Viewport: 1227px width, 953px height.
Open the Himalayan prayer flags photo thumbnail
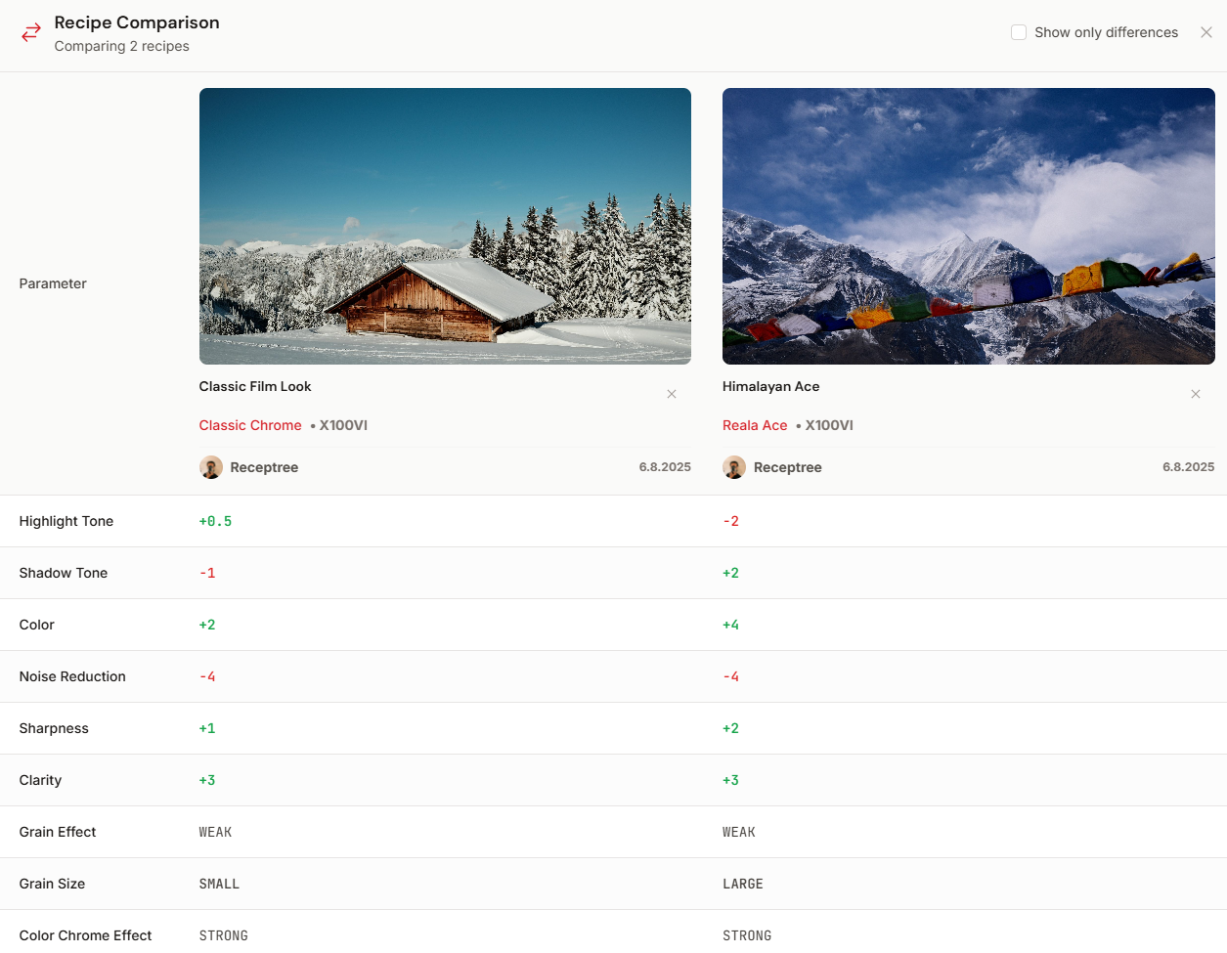coord(968,226)
